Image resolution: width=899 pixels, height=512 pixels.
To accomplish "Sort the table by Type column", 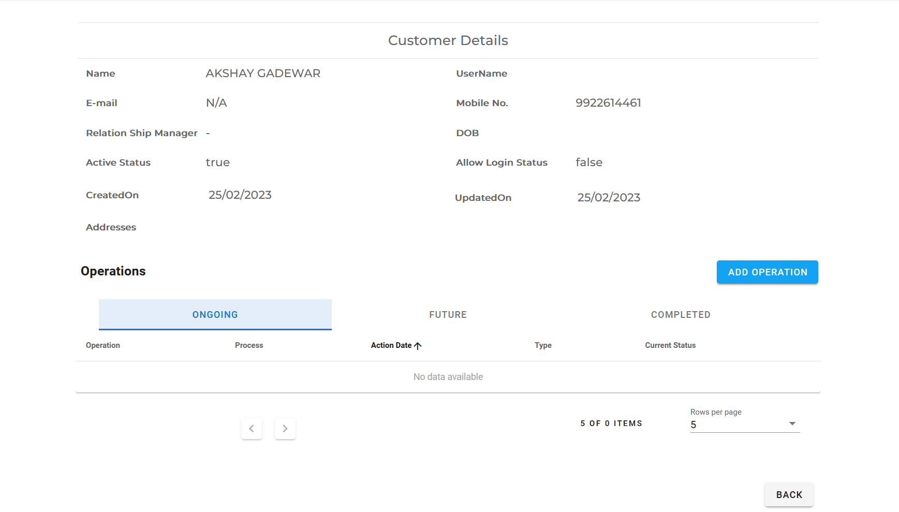I will (x=543, y=345).
